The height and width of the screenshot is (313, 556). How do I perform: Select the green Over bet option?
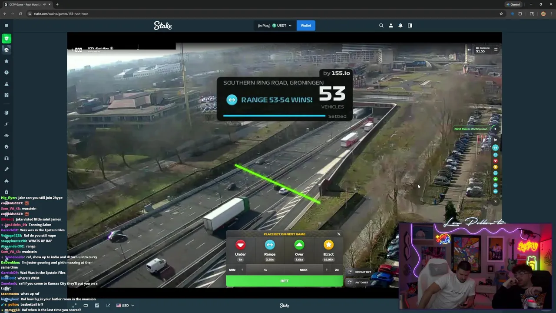coord(299,250)
